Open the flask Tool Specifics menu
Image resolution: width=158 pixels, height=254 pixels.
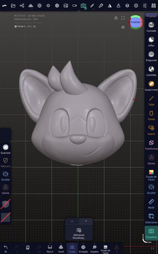118,6
